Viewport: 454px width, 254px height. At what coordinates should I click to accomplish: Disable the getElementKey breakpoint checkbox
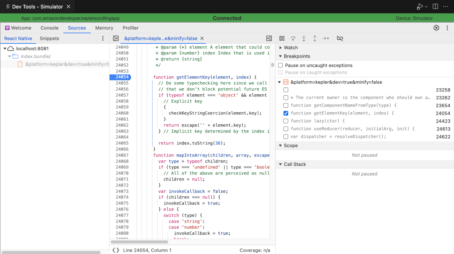tap(286, 113)
